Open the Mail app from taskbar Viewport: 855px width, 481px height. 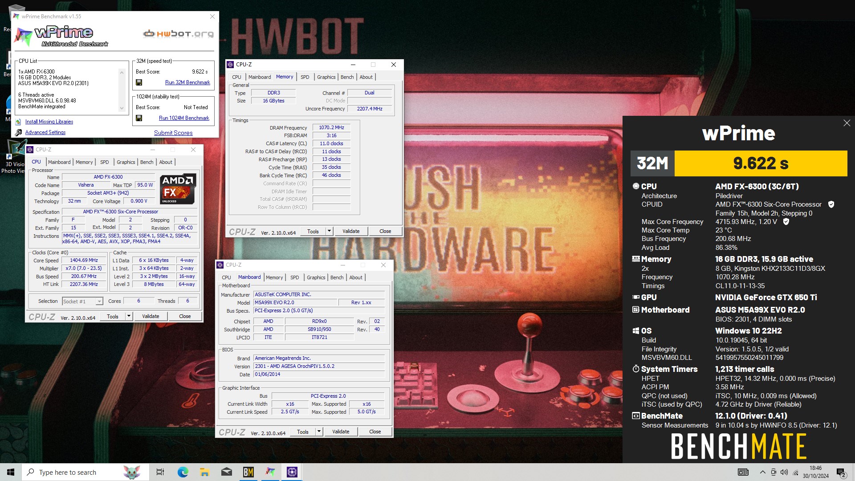pos(226,472)
